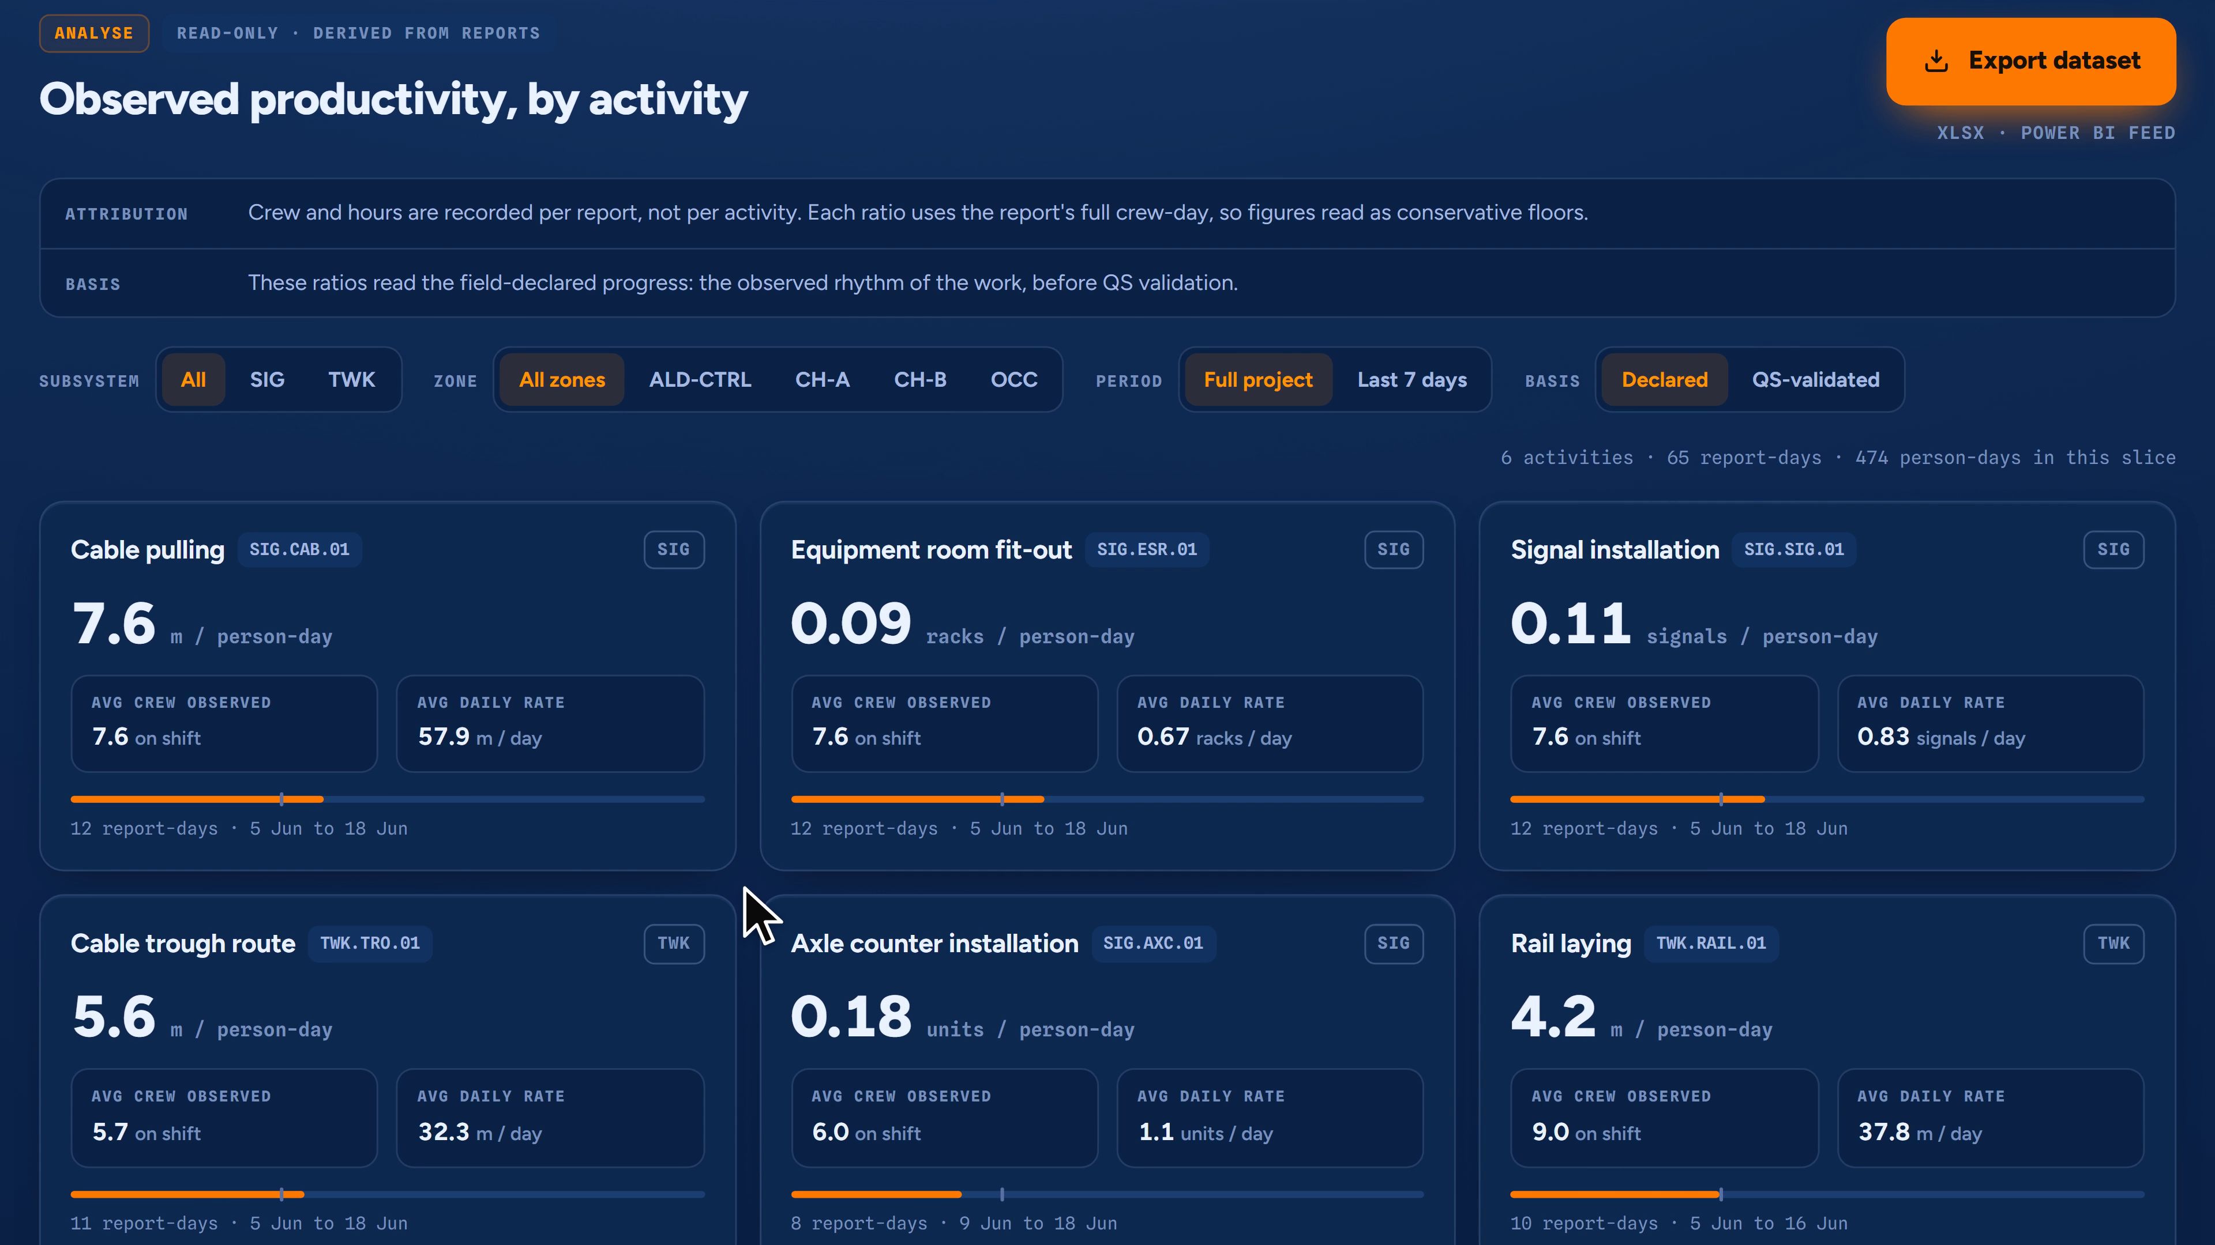Screen dimensions: 2215x1245
Task: Click the download icon in Export dataset
Action: pos(1936,61)
